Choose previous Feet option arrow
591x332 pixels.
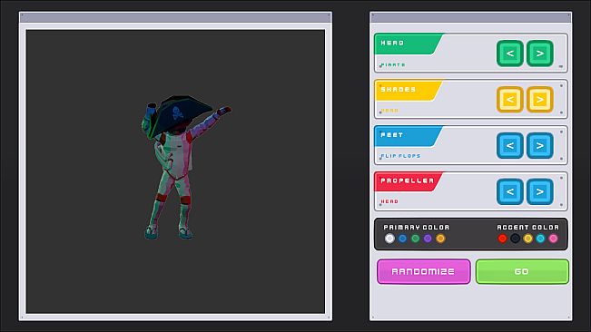509,145
